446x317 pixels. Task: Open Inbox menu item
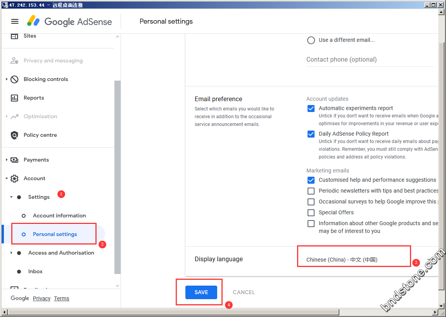[x=35, y=272]
